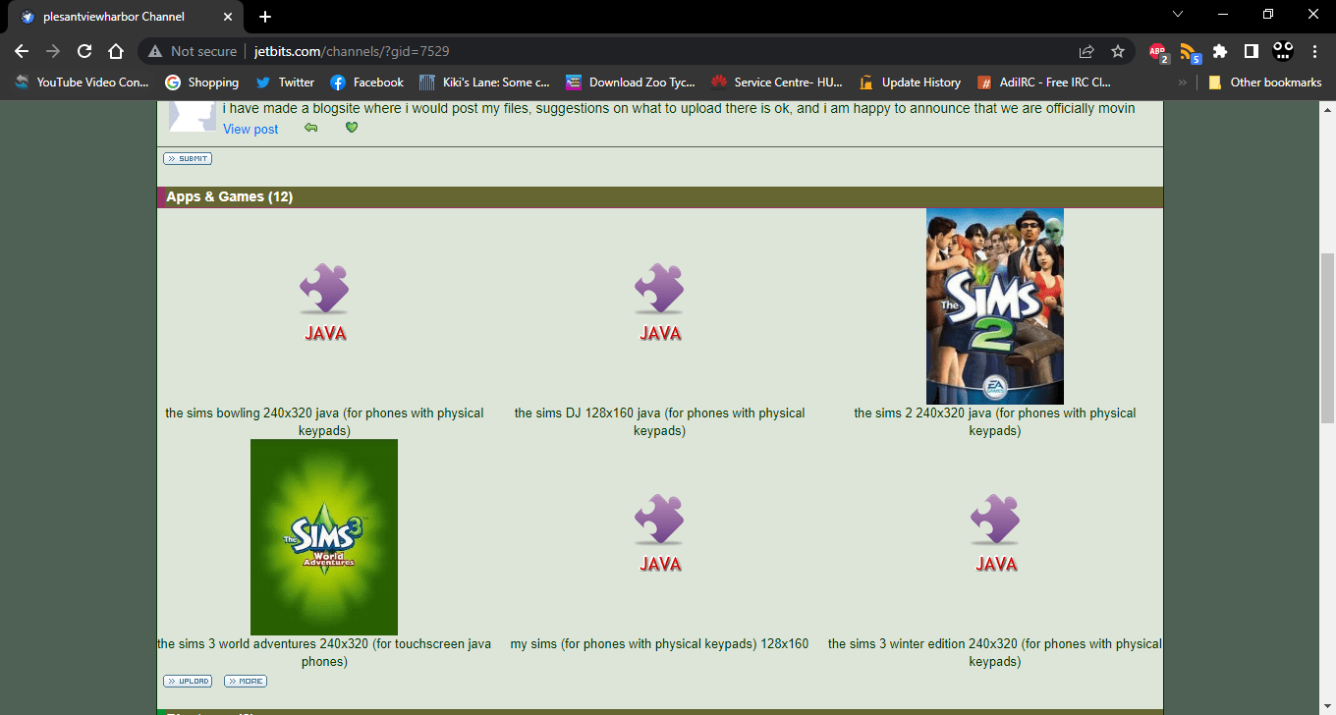Like the post with green heart
1336x715 pixels.
click(x=352, y=128)
